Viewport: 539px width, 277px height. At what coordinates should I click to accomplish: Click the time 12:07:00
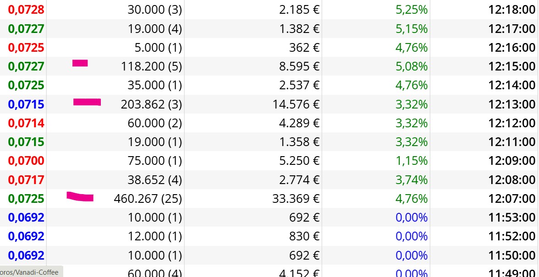point(512,198)
